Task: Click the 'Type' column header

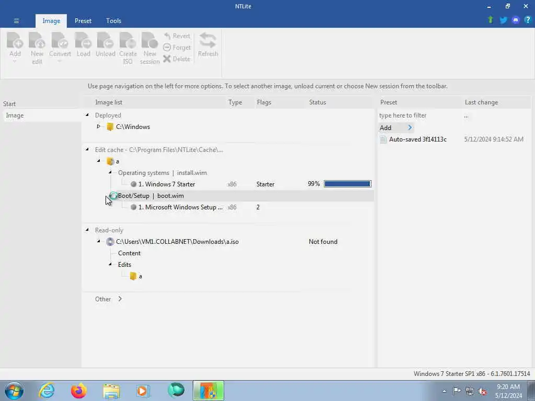Action: click(235, 102)
